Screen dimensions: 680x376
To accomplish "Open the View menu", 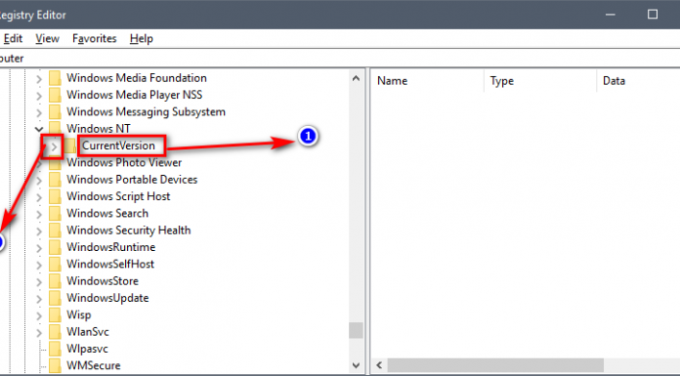I will [x=47, y=39].
